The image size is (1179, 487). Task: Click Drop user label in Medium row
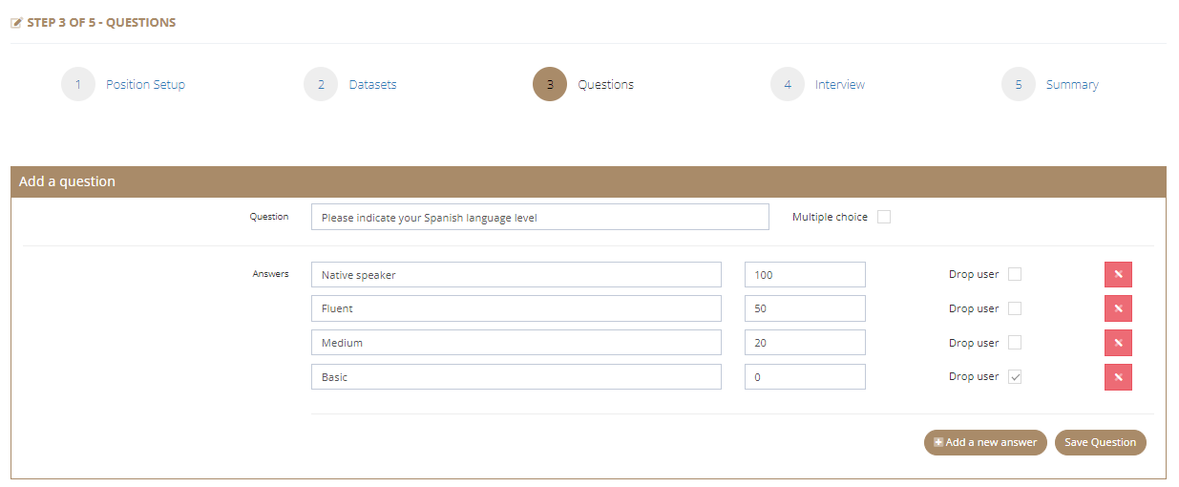tap(974, 342)
